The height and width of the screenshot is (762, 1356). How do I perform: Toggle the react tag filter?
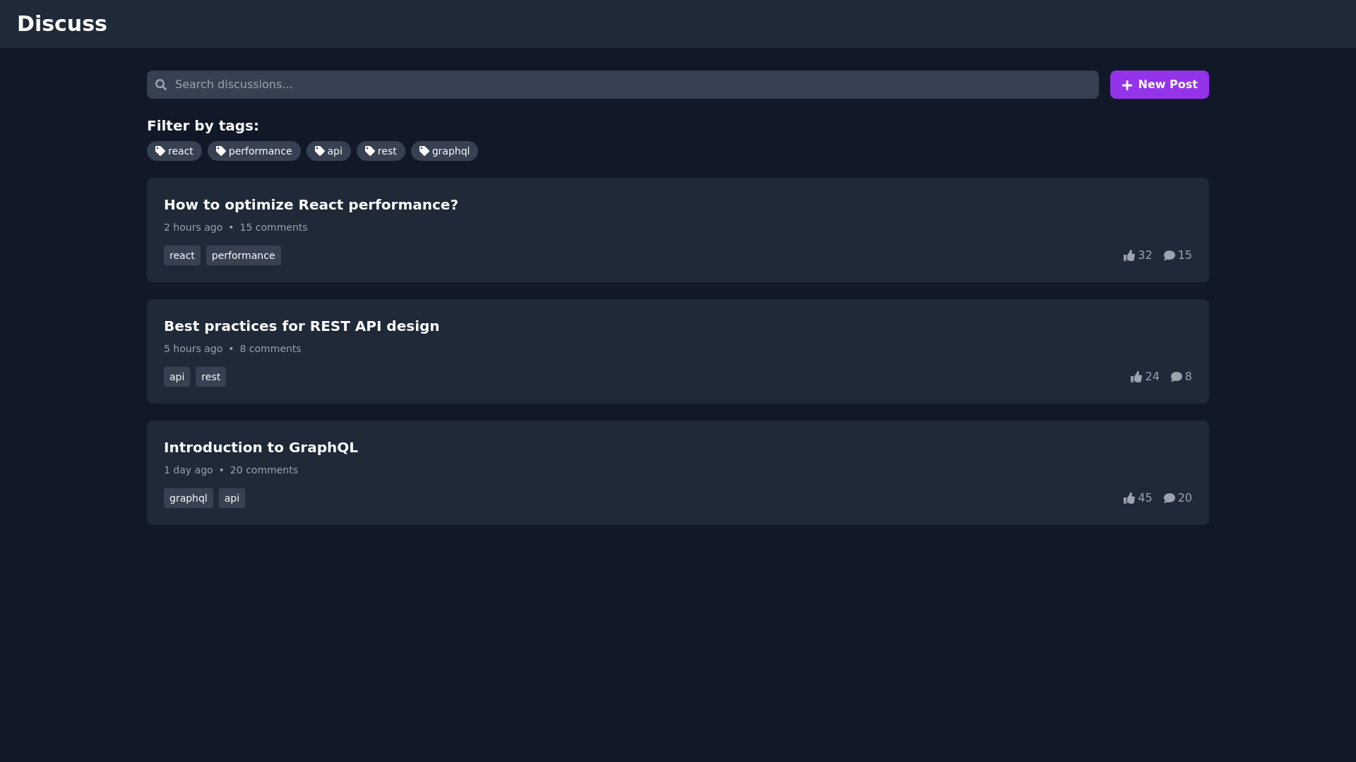pyautogui.click(x=174, y=150)
